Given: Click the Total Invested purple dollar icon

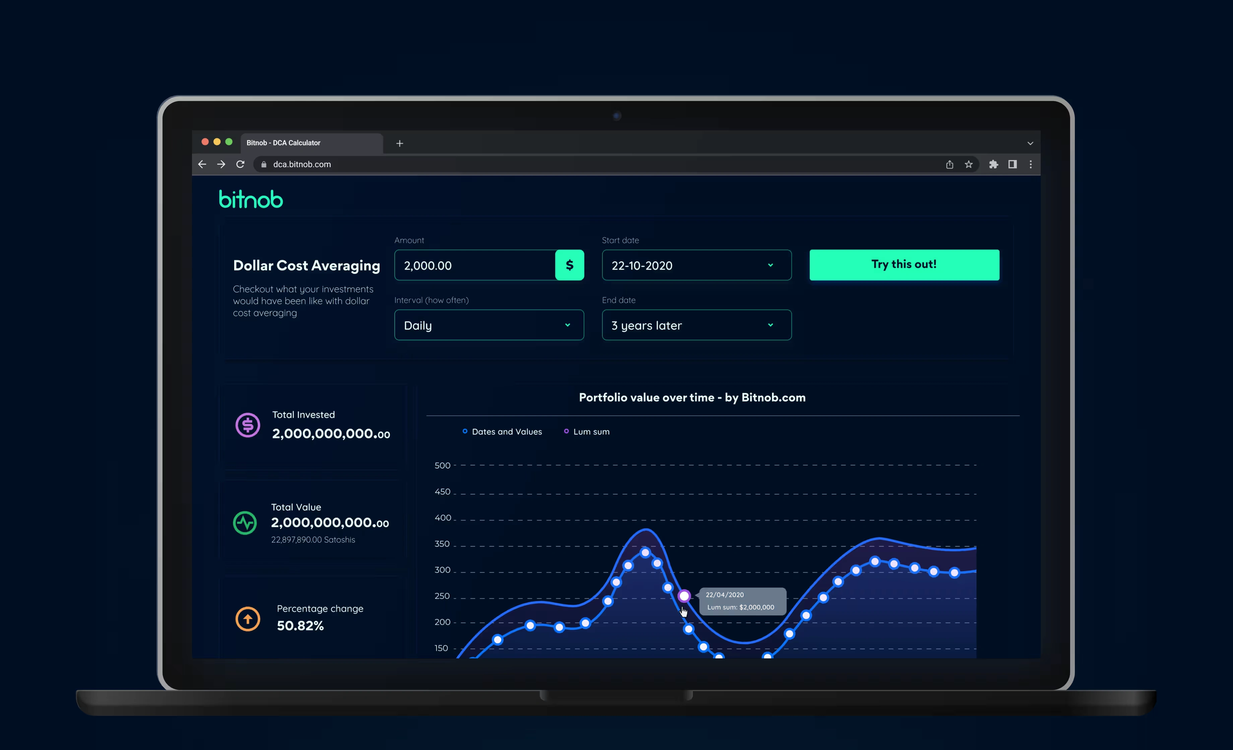Looking at the screenshot, I should point(248,425).
